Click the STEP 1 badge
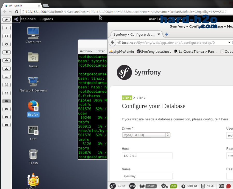Image resolution: width=233 pixels, height=189 pixels. click(127, 98)
